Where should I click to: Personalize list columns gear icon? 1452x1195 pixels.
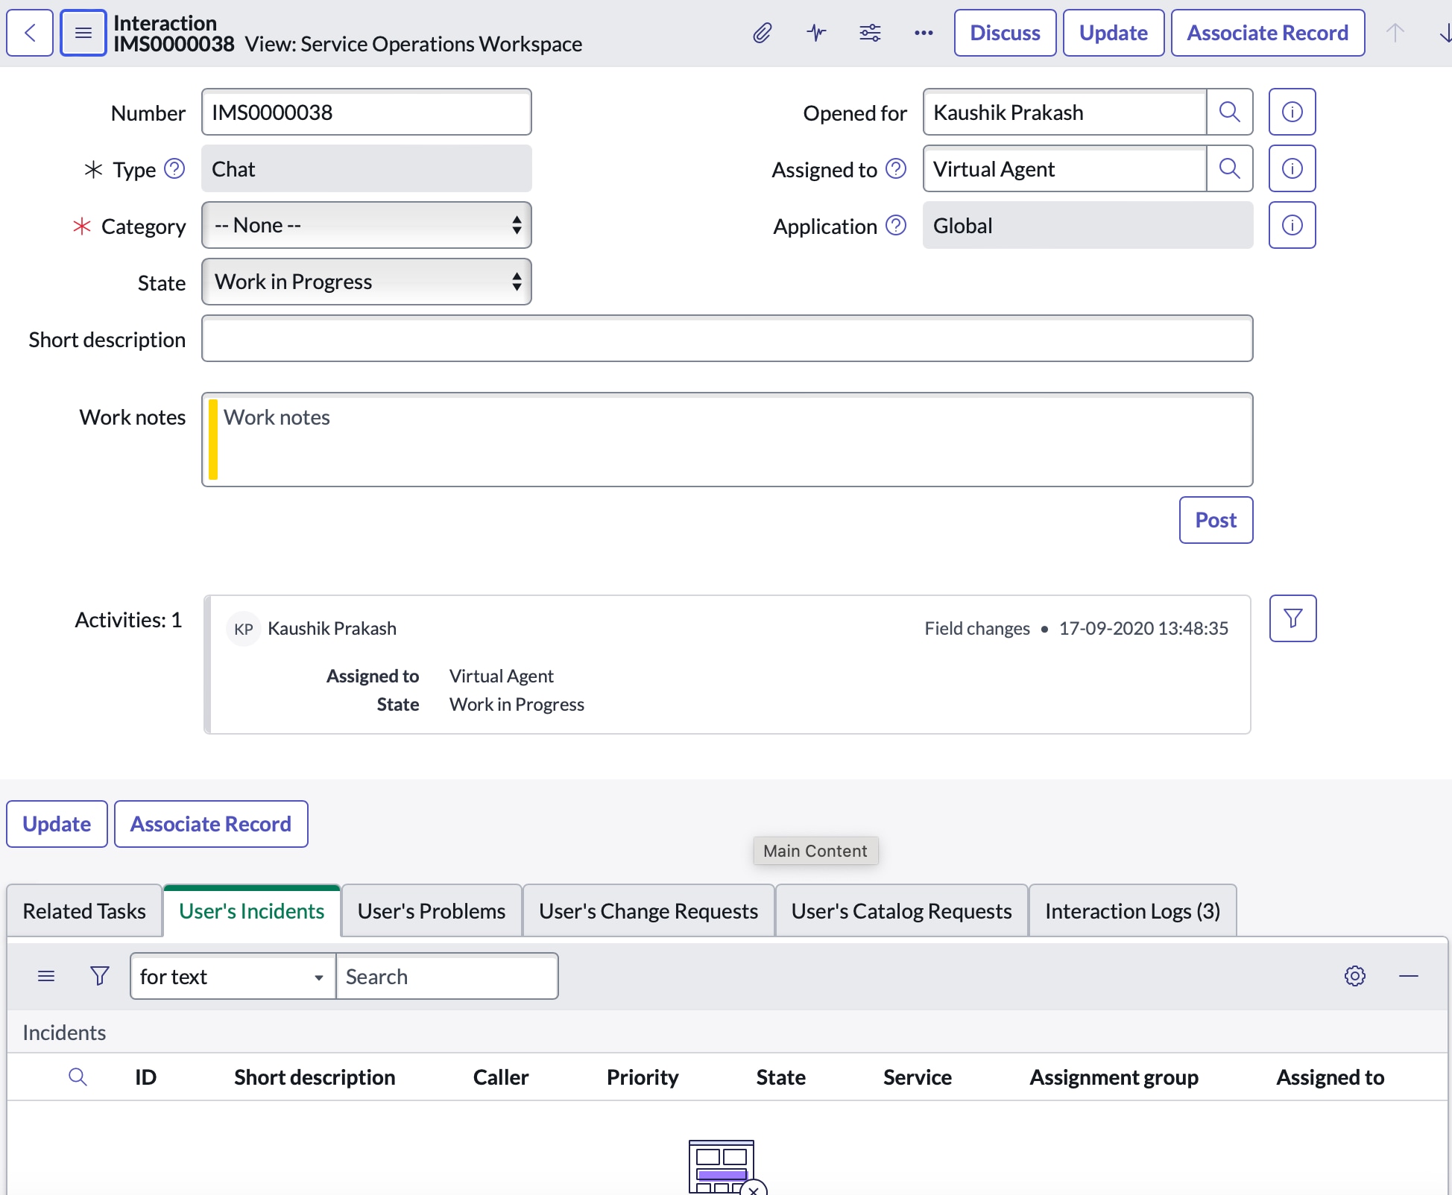1355,976
